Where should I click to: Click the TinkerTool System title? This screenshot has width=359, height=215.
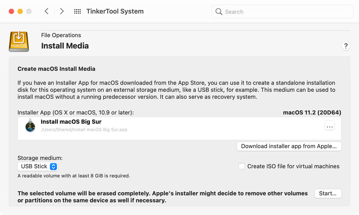pyautogui.click(x=115, y=11)
